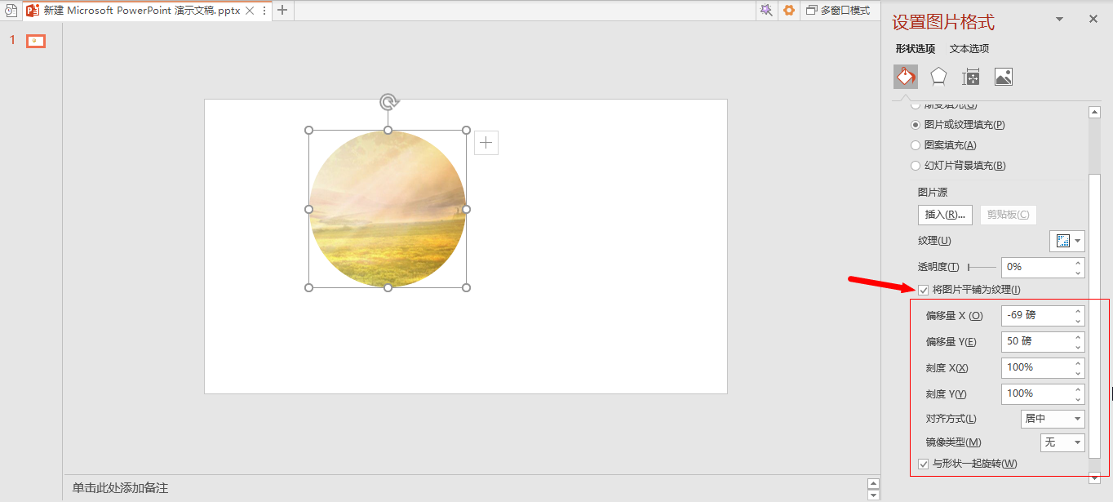Image resolution: width=1113 pixels, height=502 pixels.
Task: Click the 图片源 label
Action: pyautogui.click(x=933, y=193)
